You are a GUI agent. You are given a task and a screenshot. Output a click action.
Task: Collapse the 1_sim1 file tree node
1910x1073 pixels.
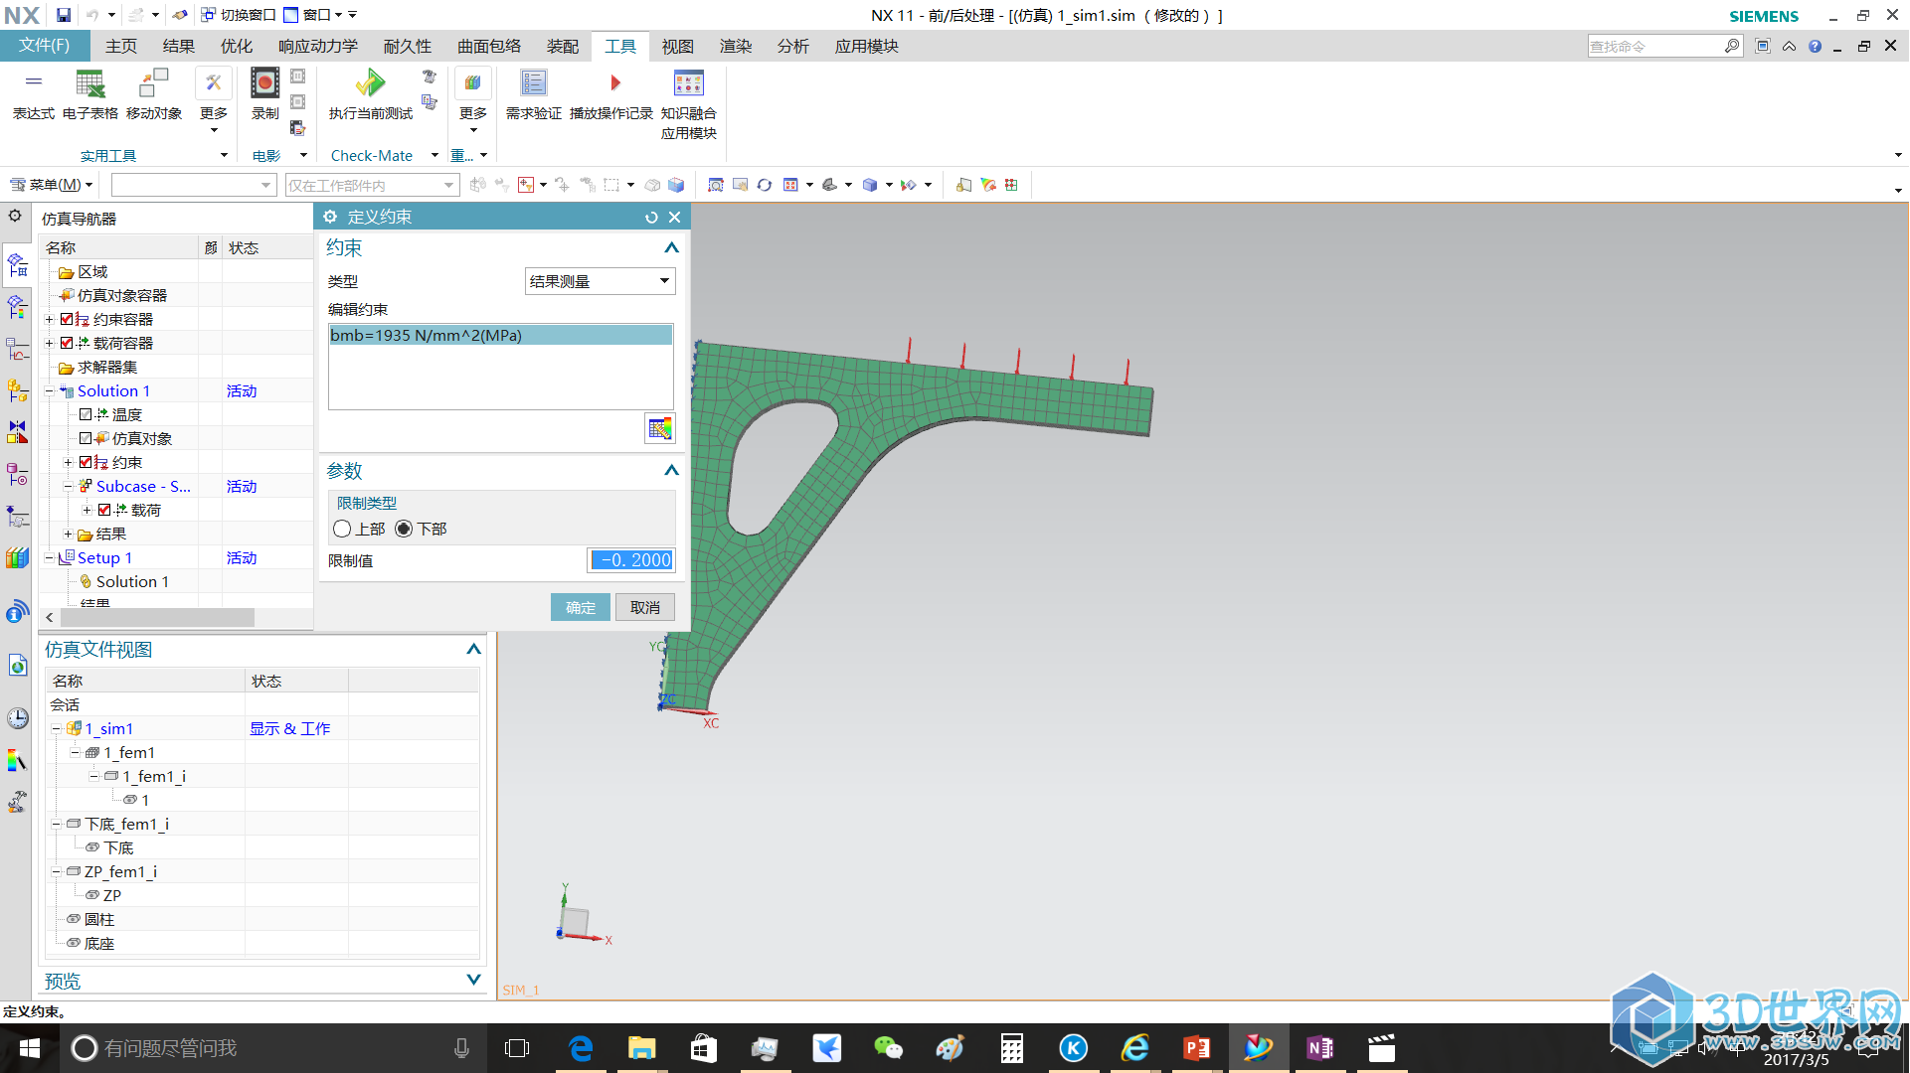[57, 729]
